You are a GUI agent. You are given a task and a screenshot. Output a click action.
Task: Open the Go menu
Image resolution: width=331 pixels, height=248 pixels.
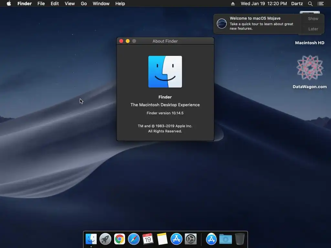84,4
